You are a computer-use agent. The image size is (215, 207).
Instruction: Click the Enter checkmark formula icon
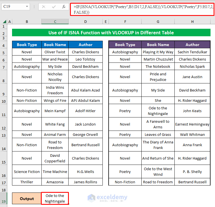tap(54, 7)
